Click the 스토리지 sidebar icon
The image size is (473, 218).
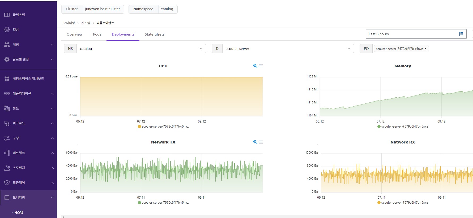coord(7,168)
